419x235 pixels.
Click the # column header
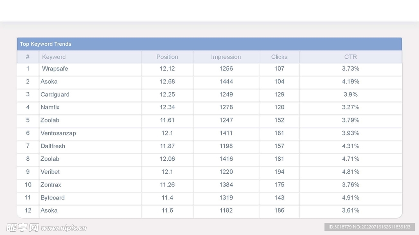(x=28, y=57)
